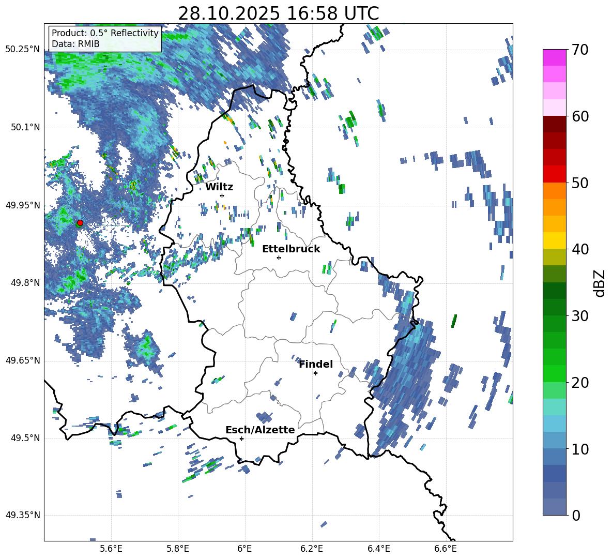Click the 50.25°N latitude label
Screen dimensions: 612x559
[23, 50]
